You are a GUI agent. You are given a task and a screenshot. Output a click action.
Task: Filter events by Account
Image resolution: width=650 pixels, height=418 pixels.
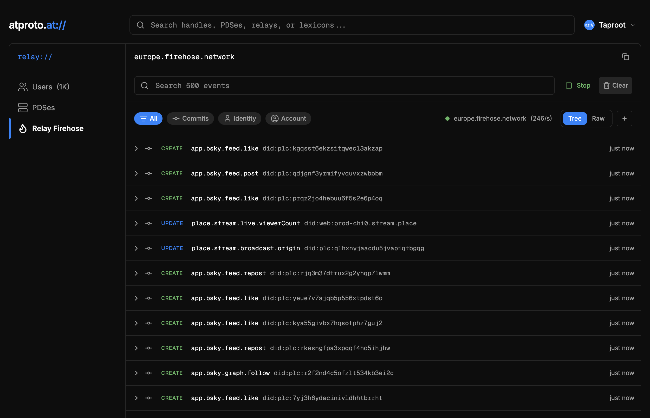click(x=288, y=118)
